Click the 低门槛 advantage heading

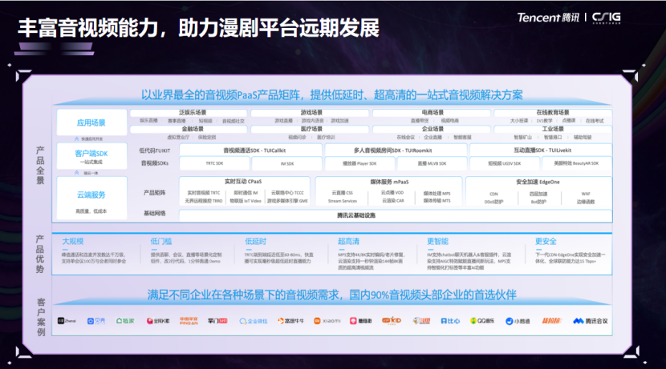(161, 242)
